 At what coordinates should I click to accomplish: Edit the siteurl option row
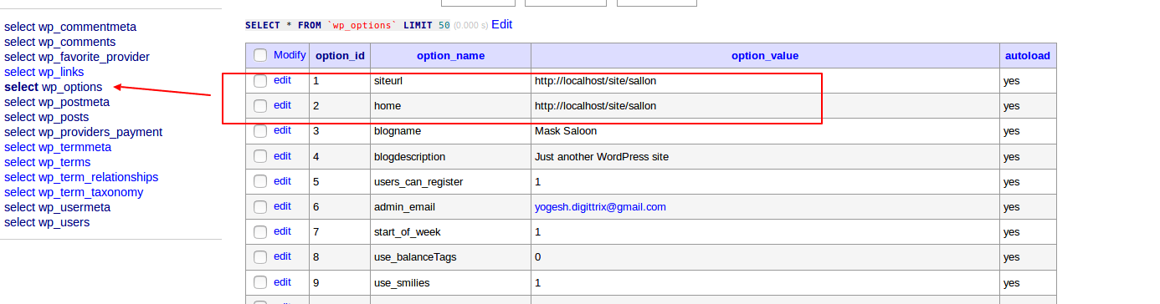[282, 80]
